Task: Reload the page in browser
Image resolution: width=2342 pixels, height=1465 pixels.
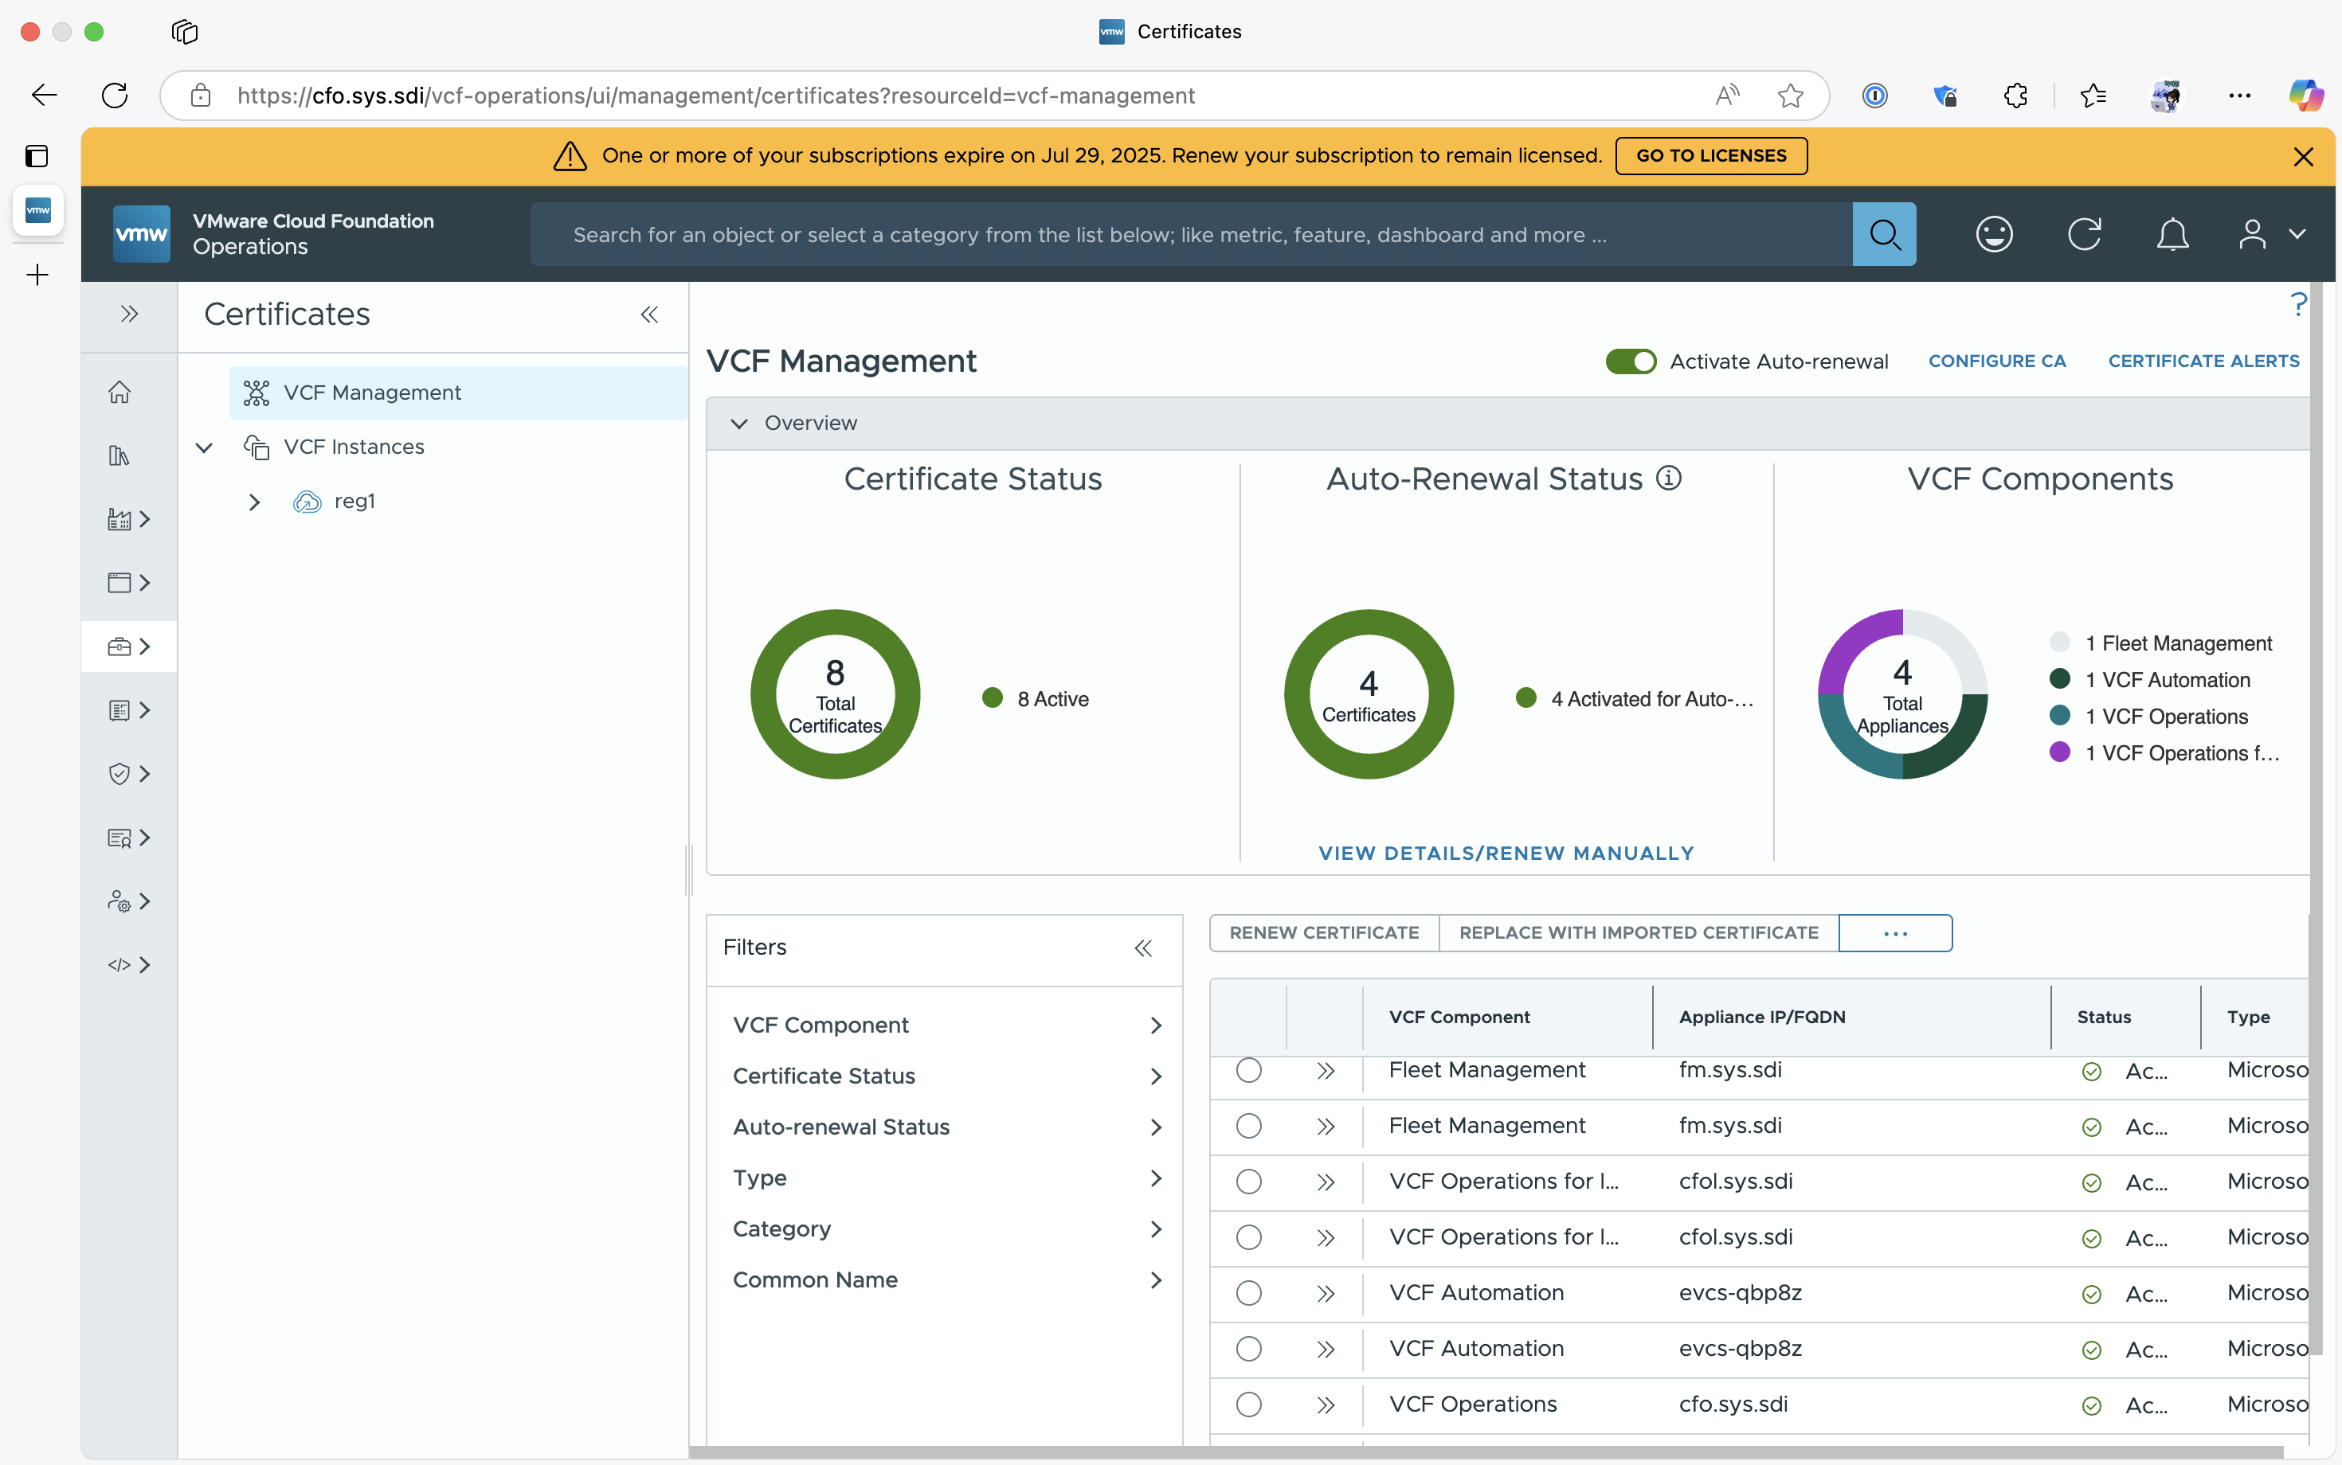Action: (115, 95)
